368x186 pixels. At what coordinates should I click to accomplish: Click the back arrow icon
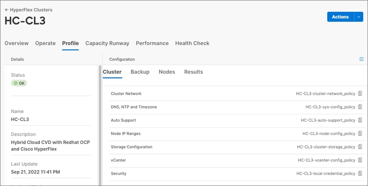point(6,10)
